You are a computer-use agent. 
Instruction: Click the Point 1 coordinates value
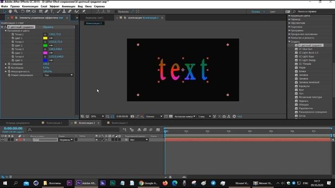[55, 34]
